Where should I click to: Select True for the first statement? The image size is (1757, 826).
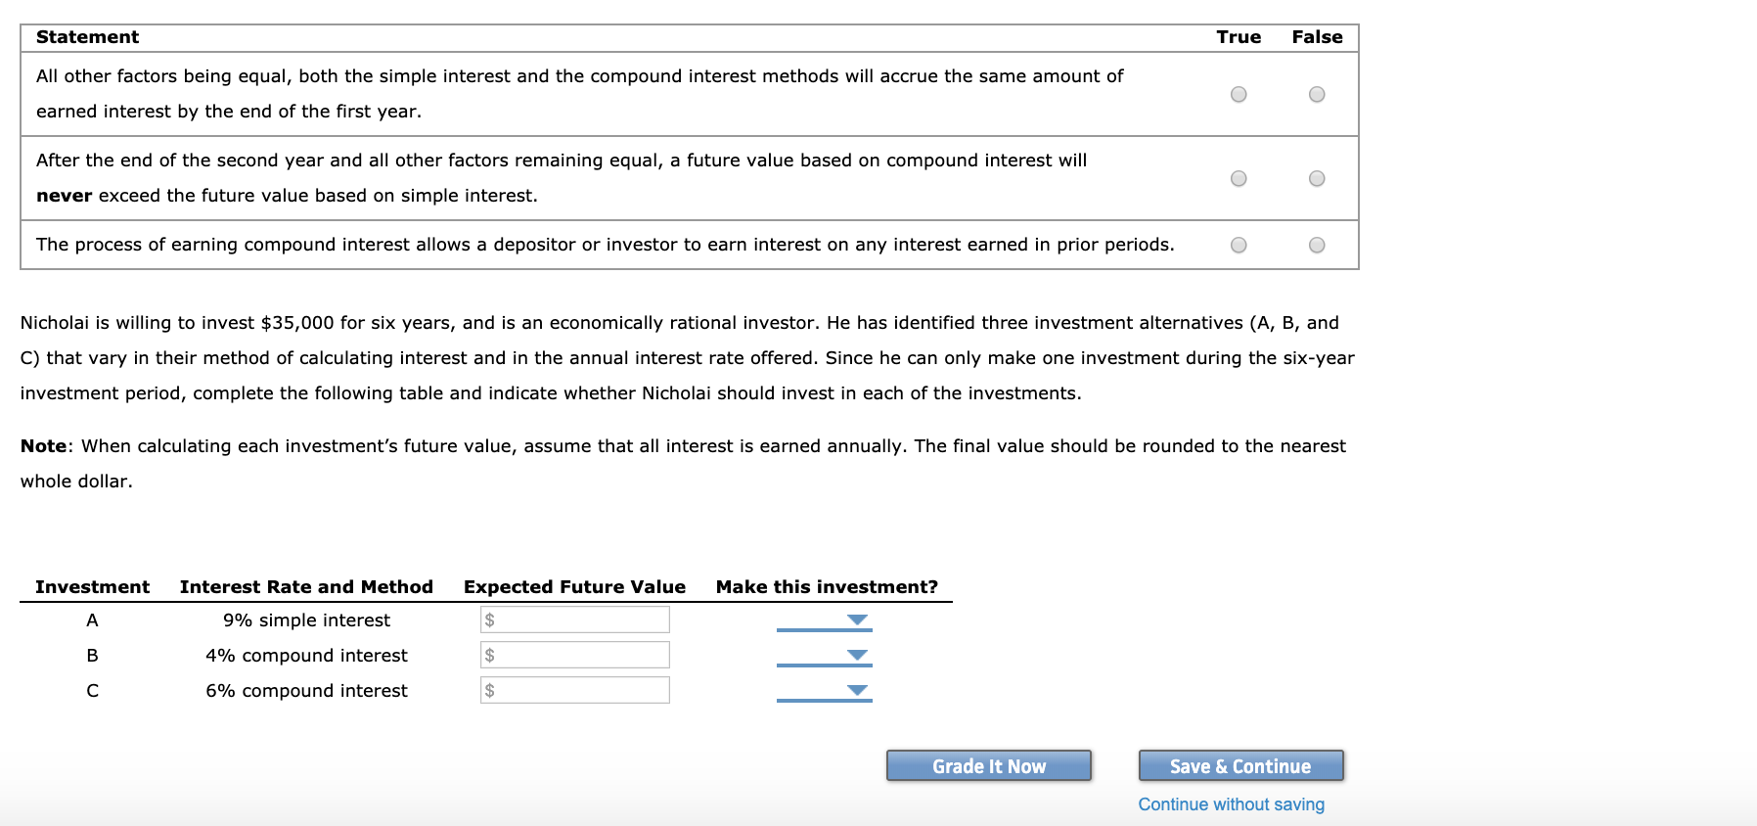coord(1239,94)
